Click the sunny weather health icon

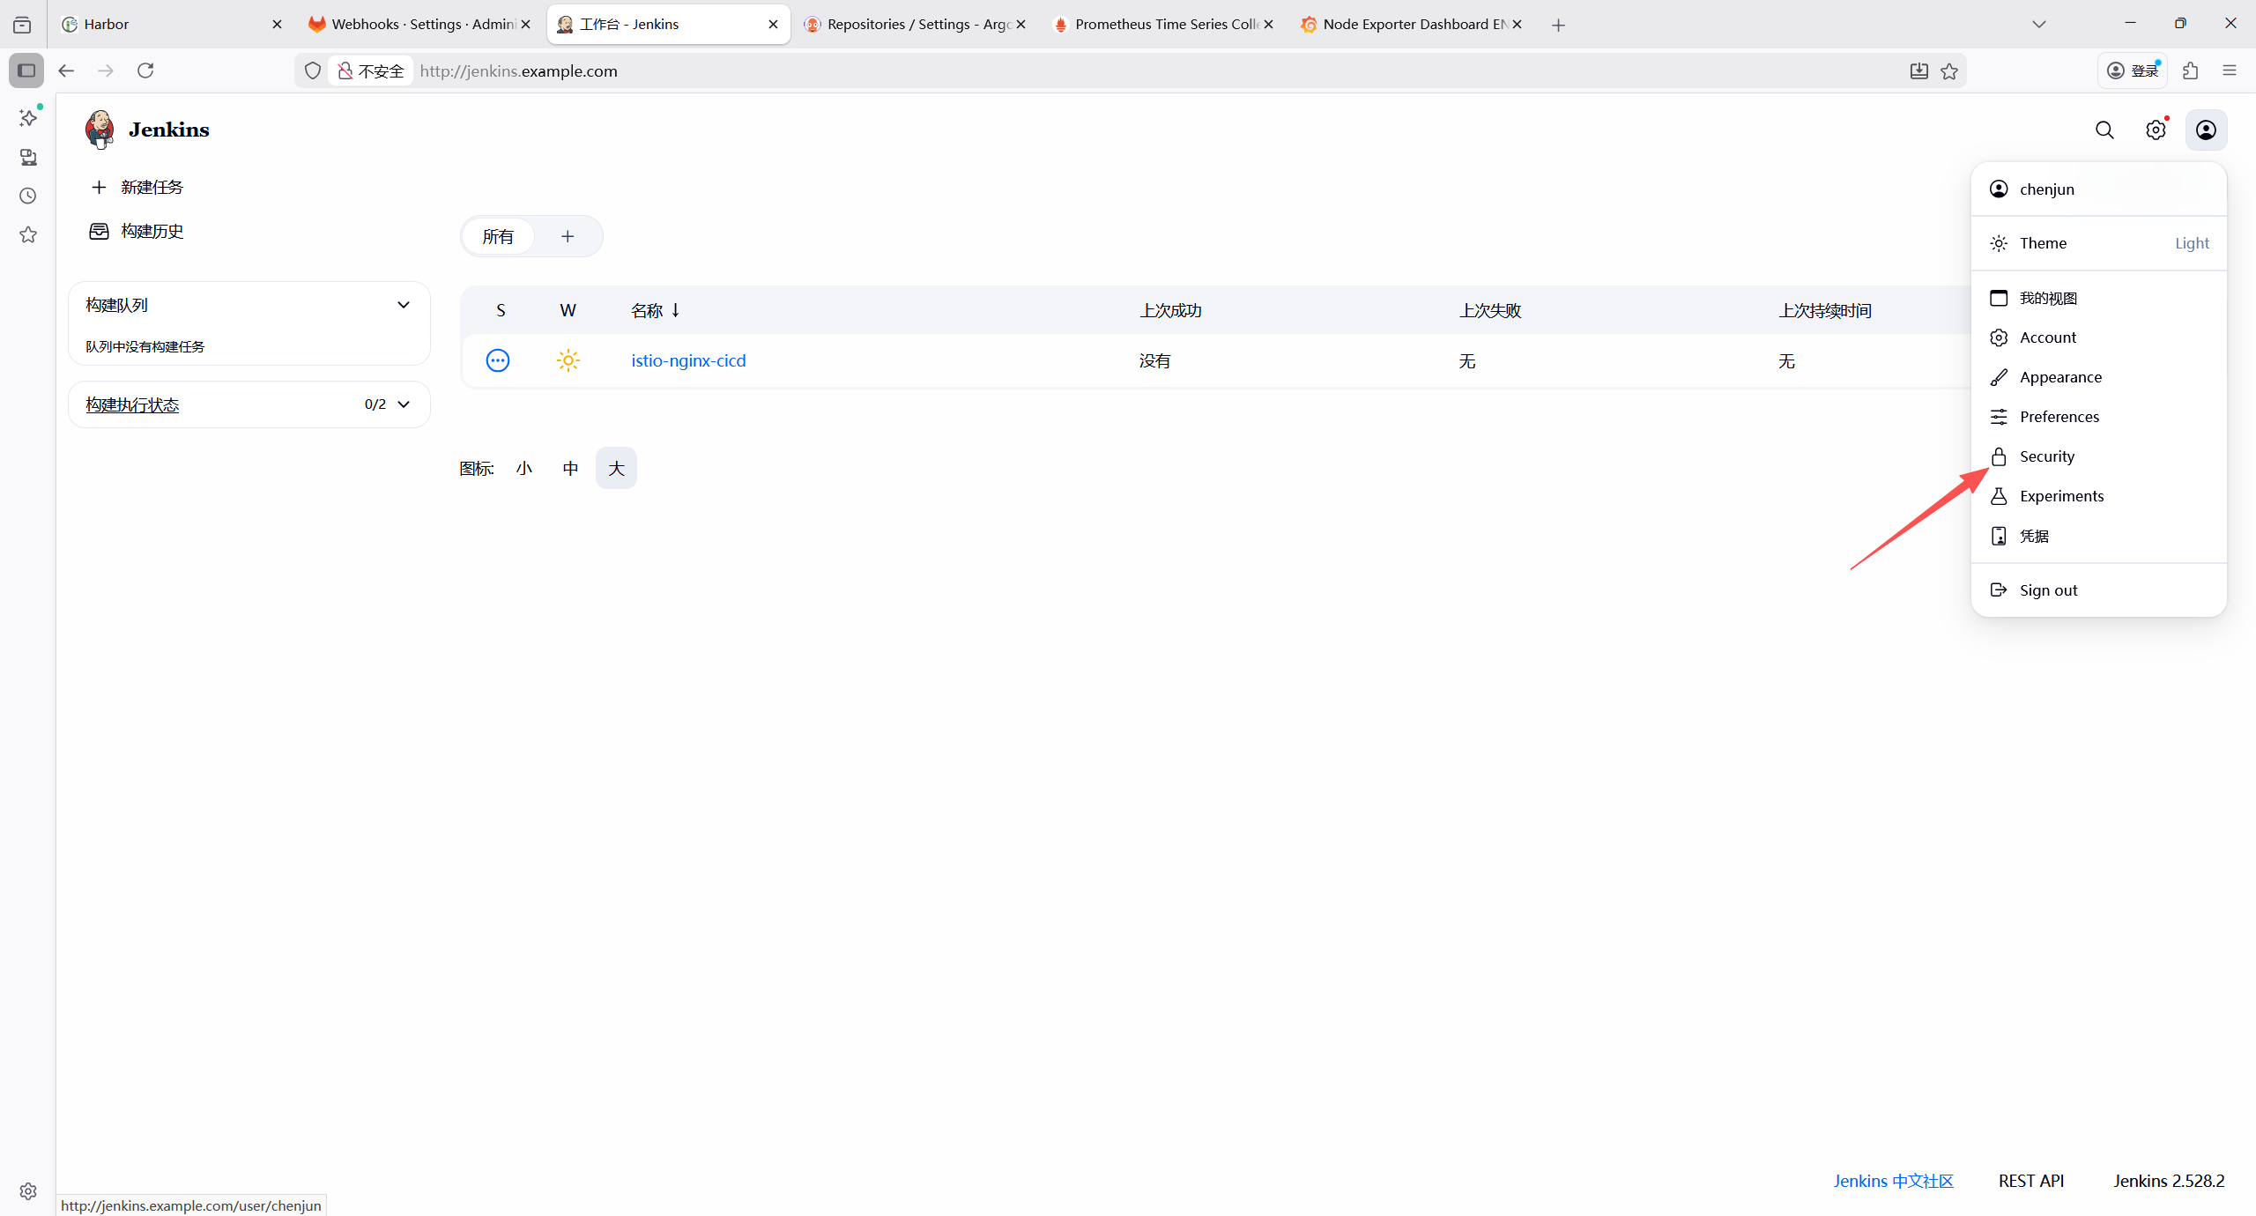pos(568,360)
